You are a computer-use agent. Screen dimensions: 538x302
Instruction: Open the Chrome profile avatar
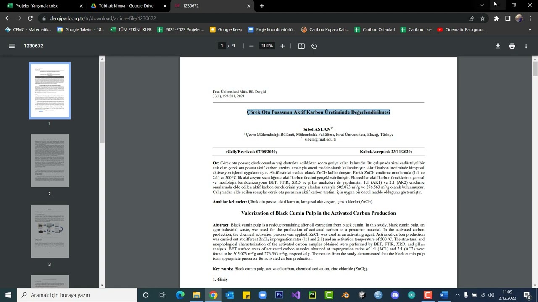pyautogui.click(x=519, y=18)
